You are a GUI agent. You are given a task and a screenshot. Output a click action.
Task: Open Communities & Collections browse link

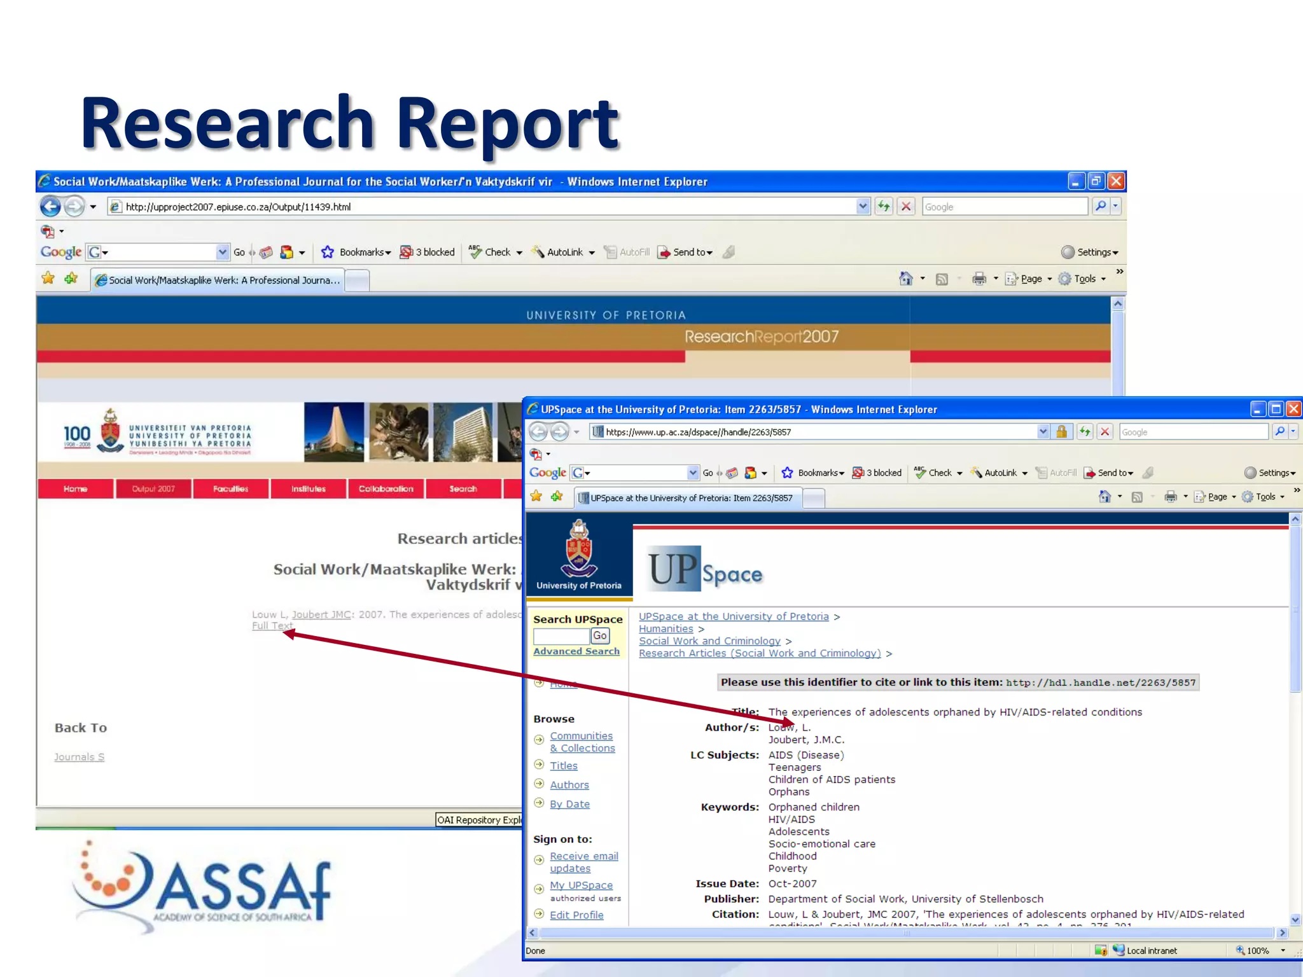click(582, 742)
